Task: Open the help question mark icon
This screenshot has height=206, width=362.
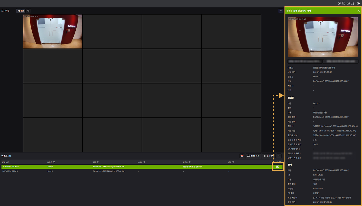Action: click(x=348, y=3)
